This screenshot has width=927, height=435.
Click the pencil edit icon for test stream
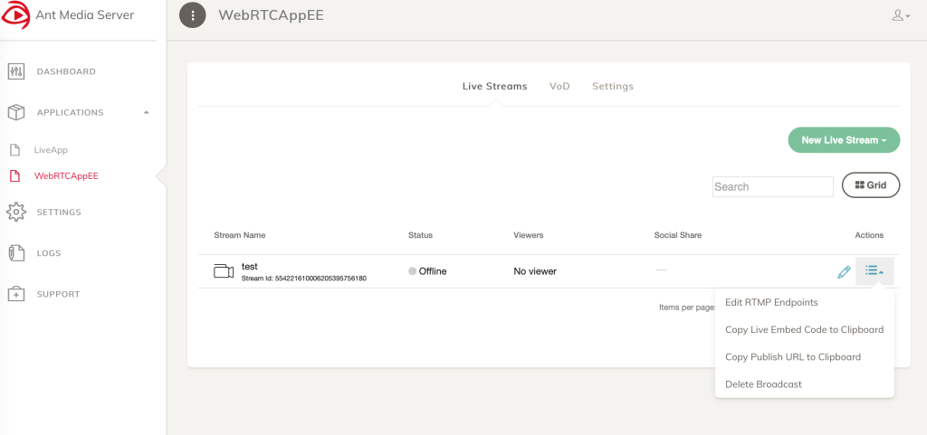pos(844,272)
